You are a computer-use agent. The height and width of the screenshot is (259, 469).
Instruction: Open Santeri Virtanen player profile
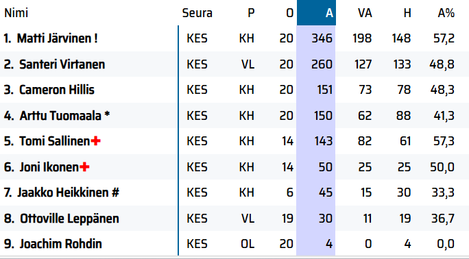point(62,64)
